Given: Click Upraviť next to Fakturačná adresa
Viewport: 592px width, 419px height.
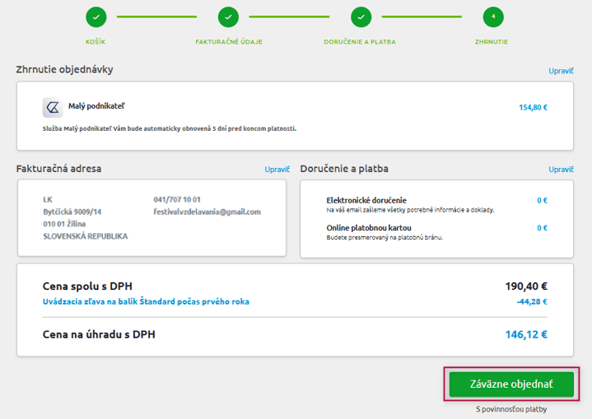Looking at the screenshot, I should [277, 170].
